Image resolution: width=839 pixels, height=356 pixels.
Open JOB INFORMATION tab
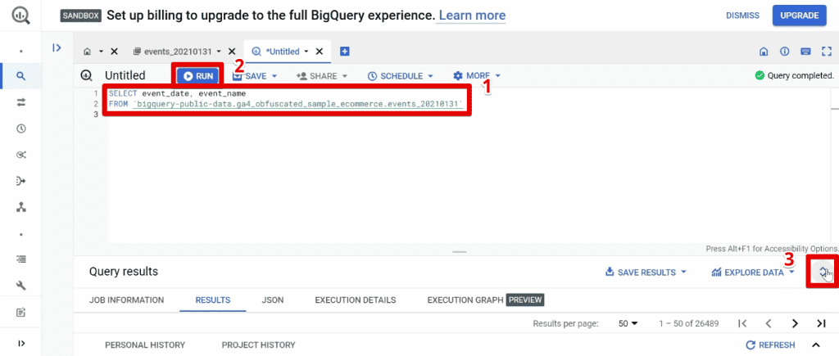tap(126, 300)
